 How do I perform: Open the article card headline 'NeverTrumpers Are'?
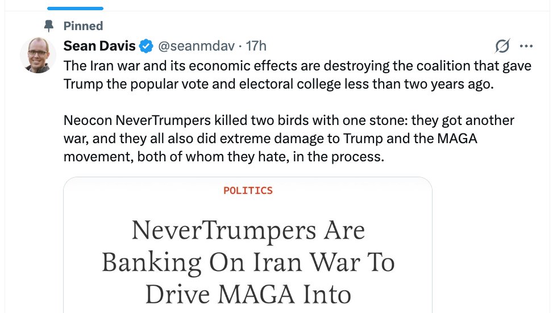click(x=248, y=231)
